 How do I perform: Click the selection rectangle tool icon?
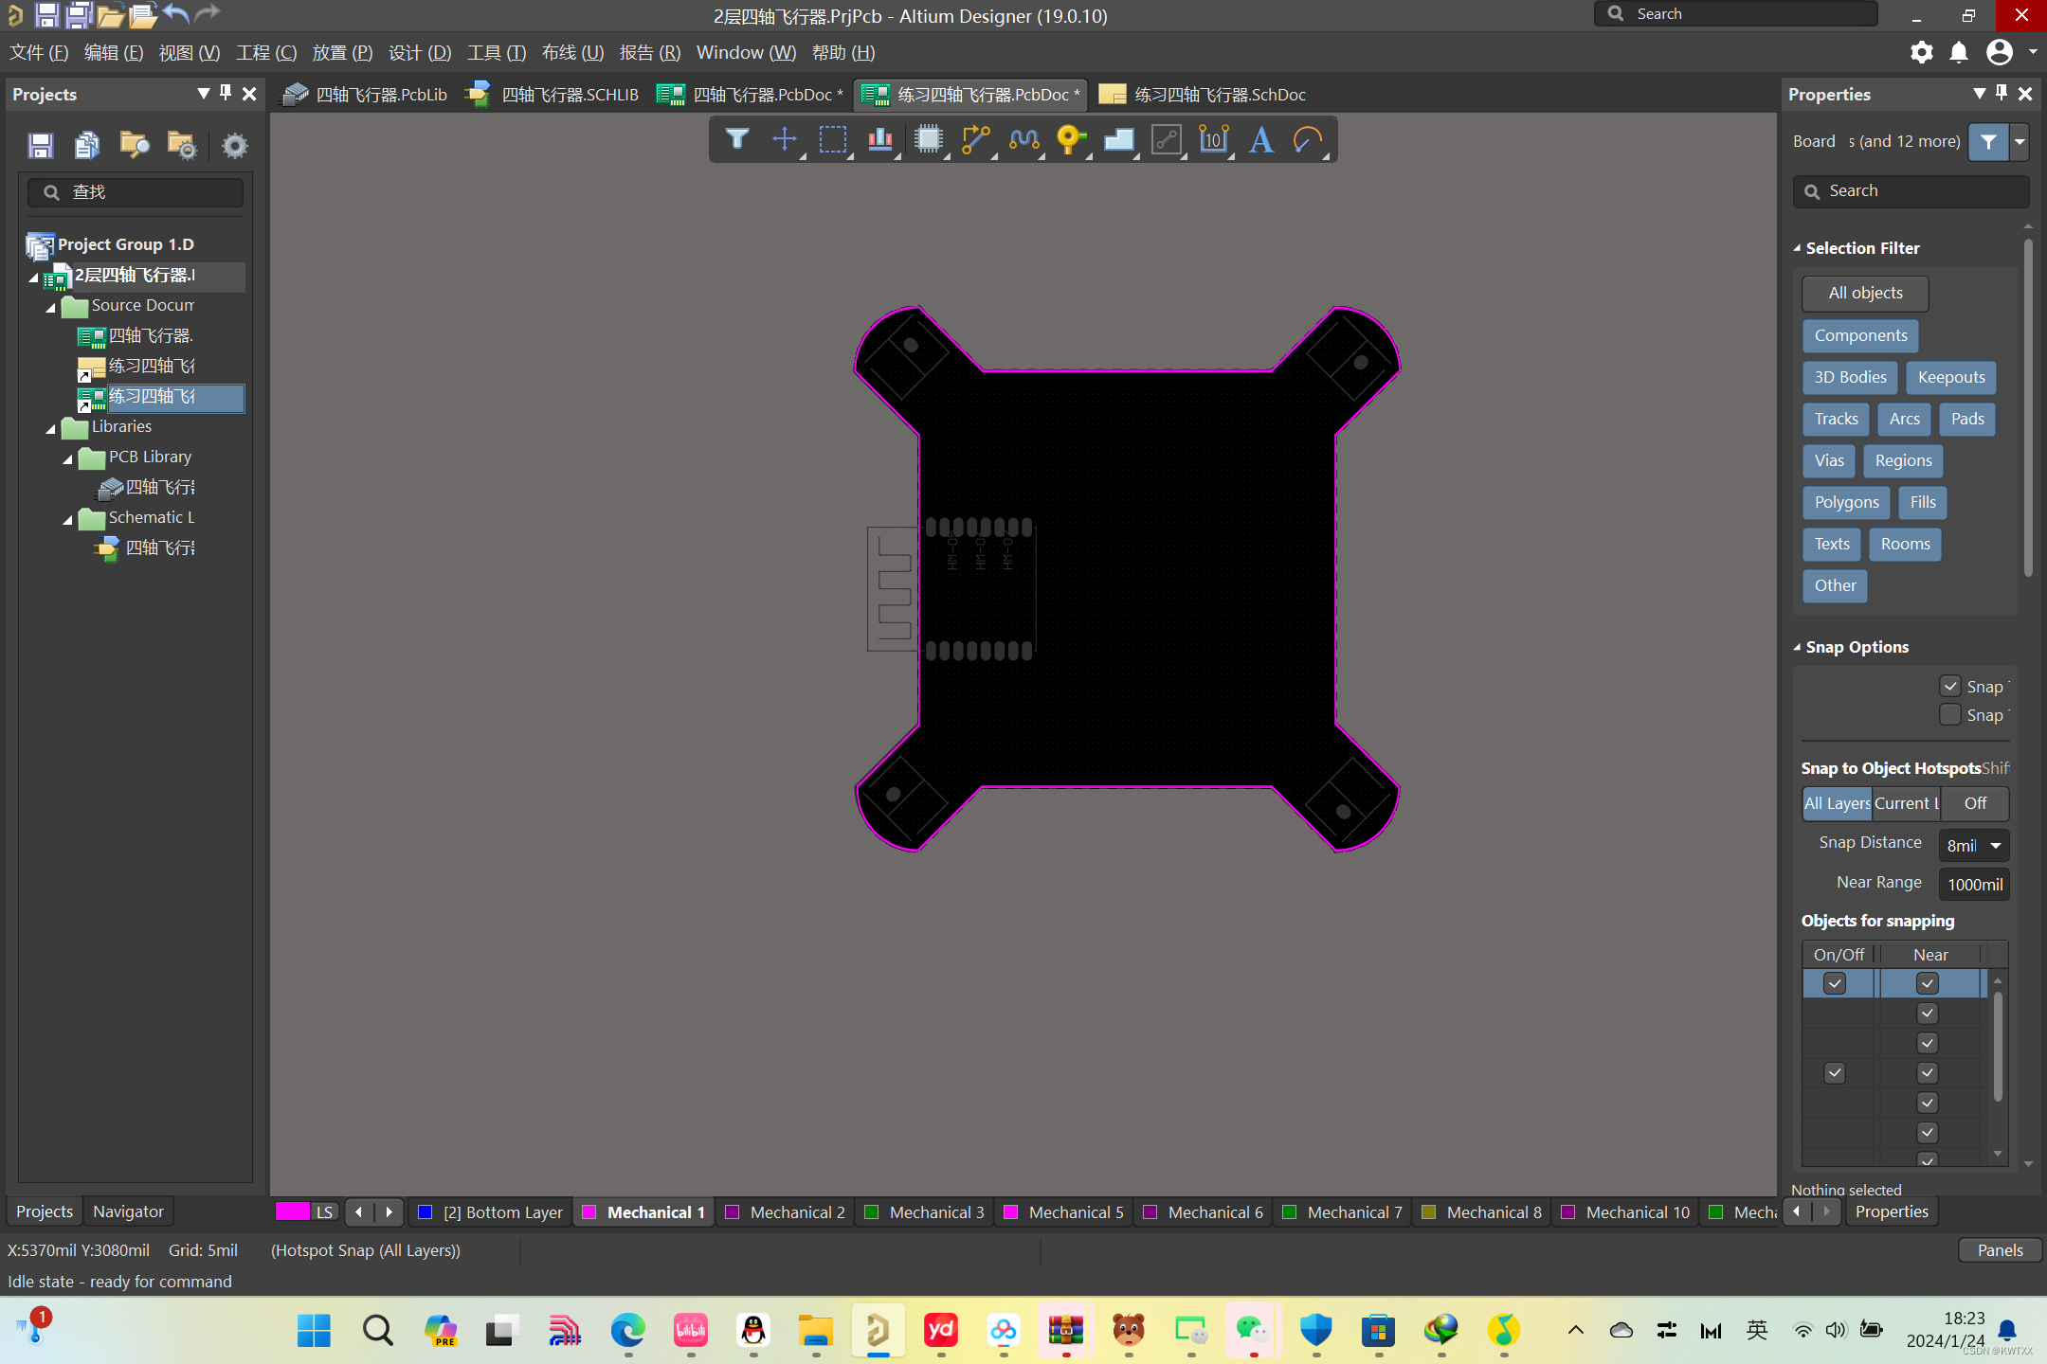(x=832, y=140)
